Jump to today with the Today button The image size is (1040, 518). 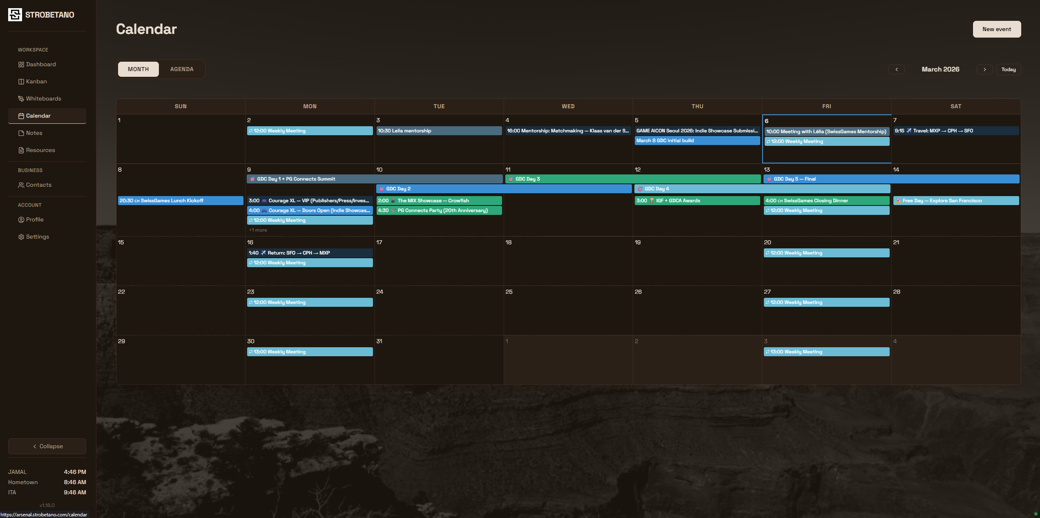click(1008, 69)
